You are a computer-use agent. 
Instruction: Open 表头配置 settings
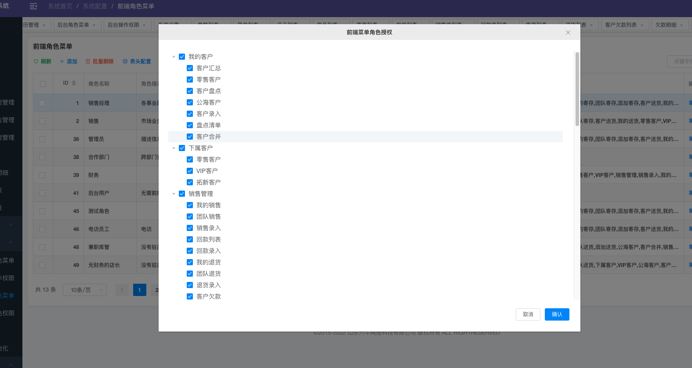(x=137, y=61)
